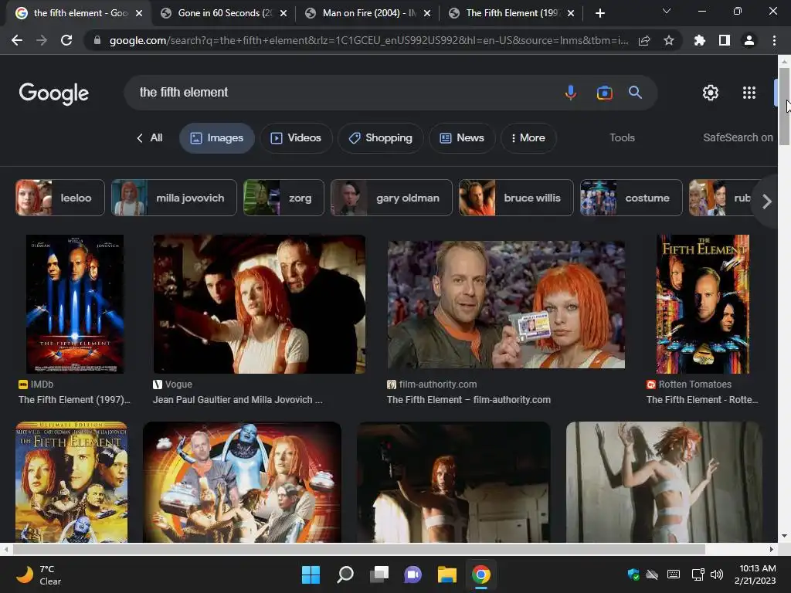Image resolution: width=791 pixels, height=593 pixels.
Task: Open the Google apps grid
Action: tap(749, 93)
